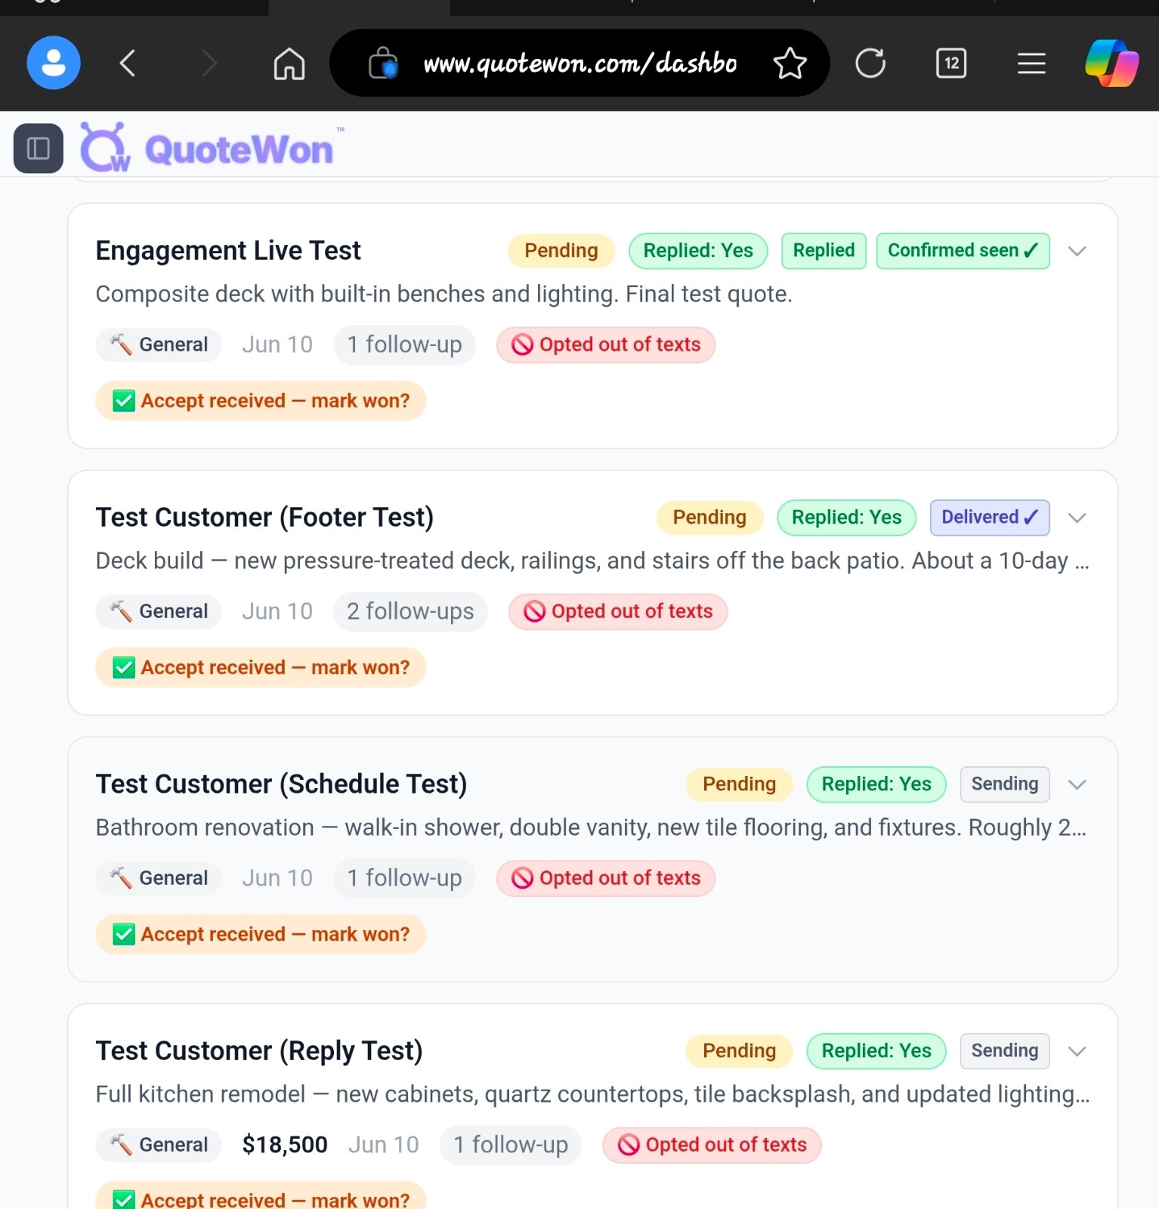Click Replied: Yes badge on Schedule Test
The image size is (1159, 1209).
pyautogui.click(x=876, y=784)
